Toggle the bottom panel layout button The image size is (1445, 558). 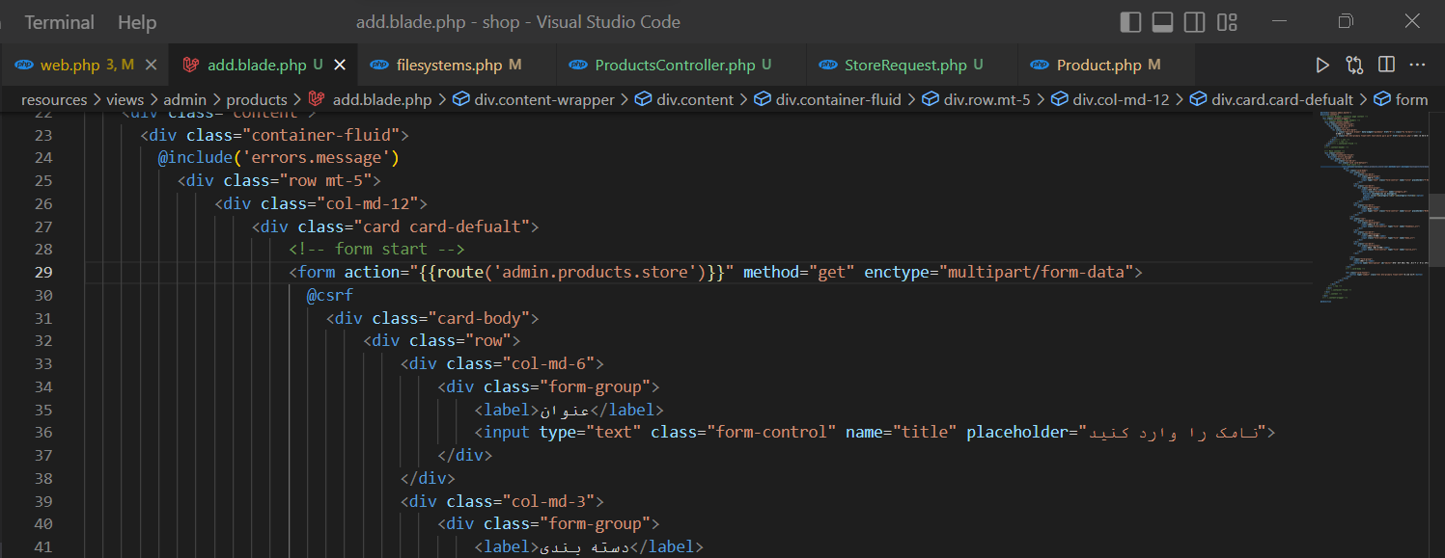pyautogui.click(x=1162, y=22)
